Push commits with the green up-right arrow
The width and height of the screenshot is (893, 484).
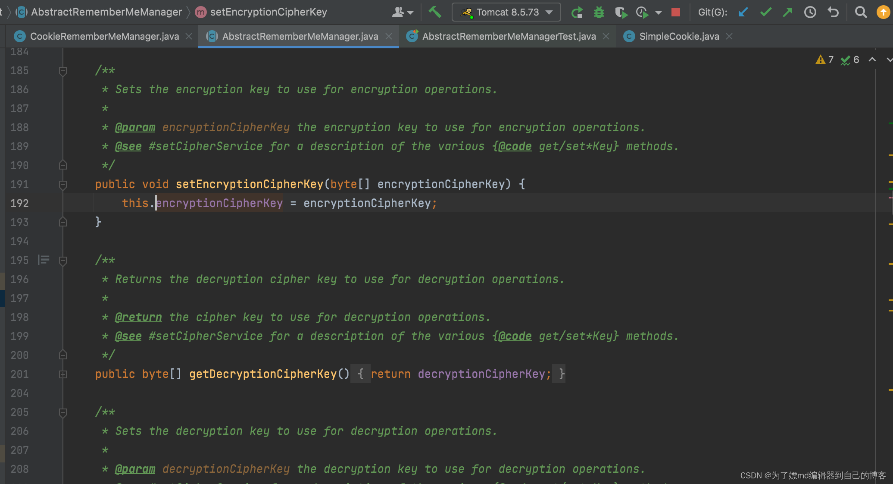pos(788,13)
